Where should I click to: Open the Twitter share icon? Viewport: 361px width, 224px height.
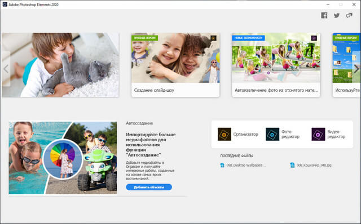coord(337,15)
